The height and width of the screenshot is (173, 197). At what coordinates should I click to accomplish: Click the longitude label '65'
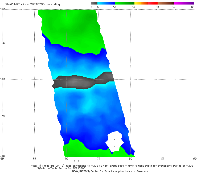(34, 159)
